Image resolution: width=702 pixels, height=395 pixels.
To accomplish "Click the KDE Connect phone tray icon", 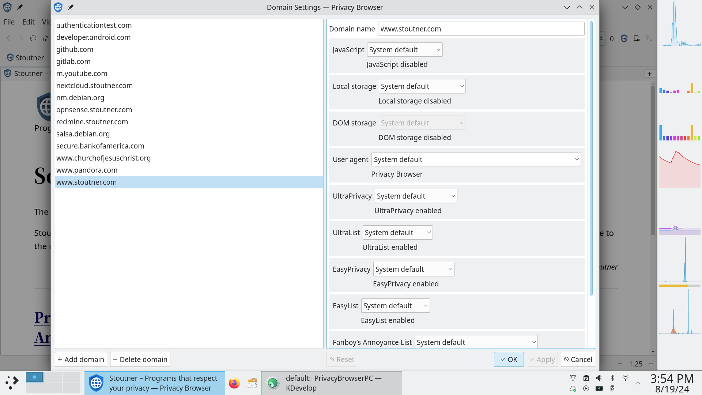I will 612,388.
